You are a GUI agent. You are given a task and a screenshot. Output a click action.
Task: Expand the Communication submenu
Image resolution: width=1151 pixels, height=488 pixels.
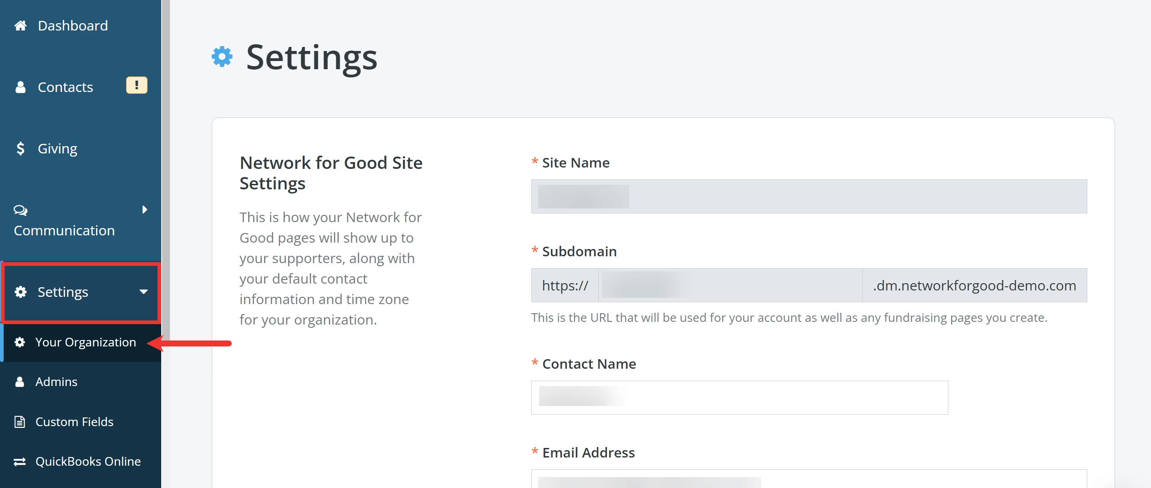coord(145,210)
